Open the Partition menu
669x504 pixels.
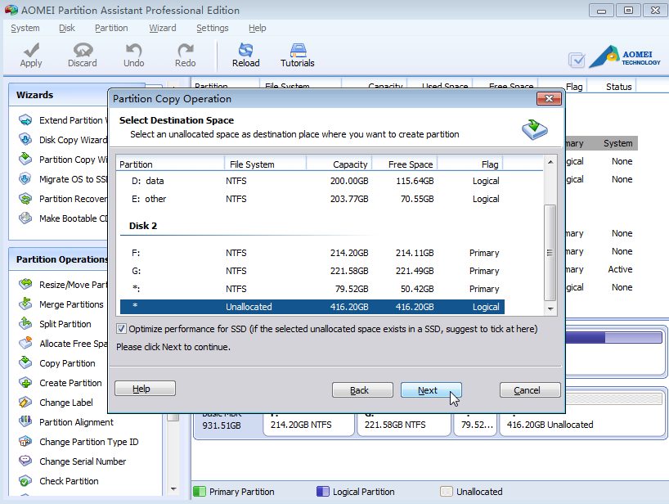click(111, 28)
